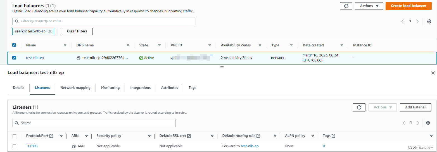The image size is (437, 152).
Task: Sort by Type column arrow
Action: click(291, 45)
